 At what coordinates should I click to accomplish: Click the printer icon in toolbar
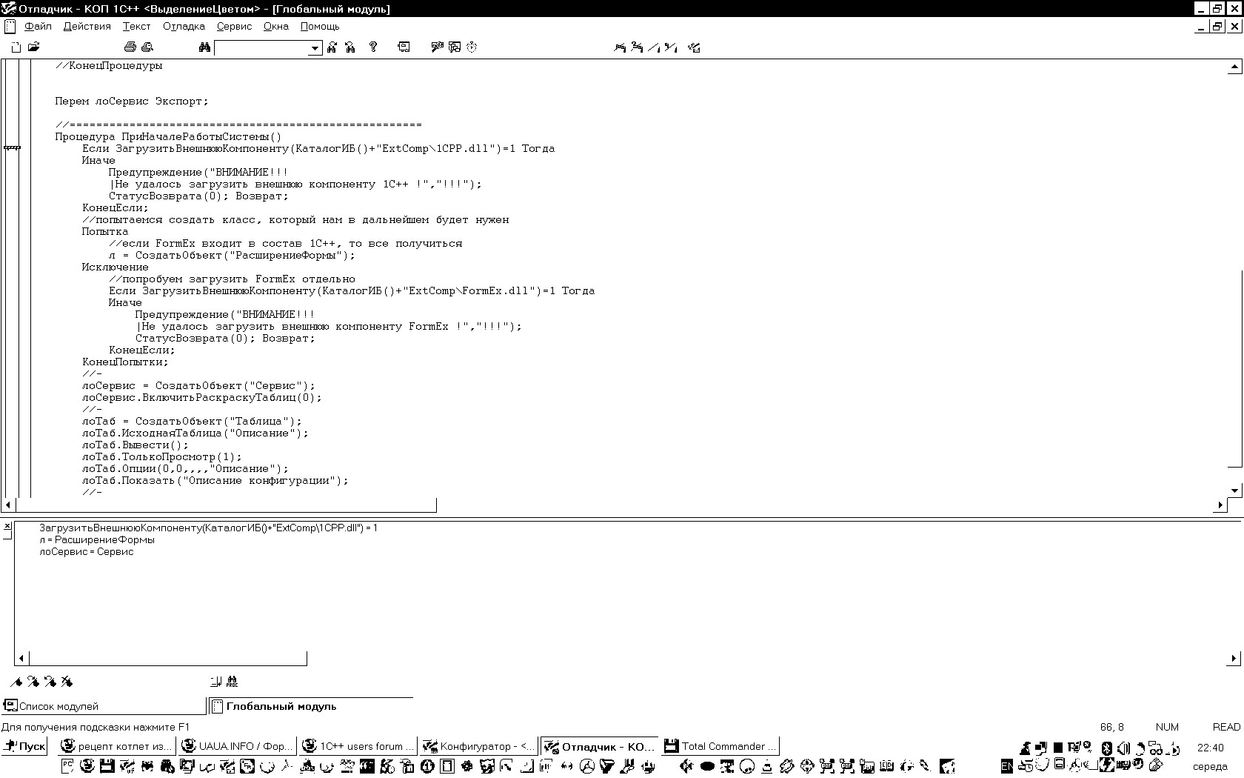point(130,47)
